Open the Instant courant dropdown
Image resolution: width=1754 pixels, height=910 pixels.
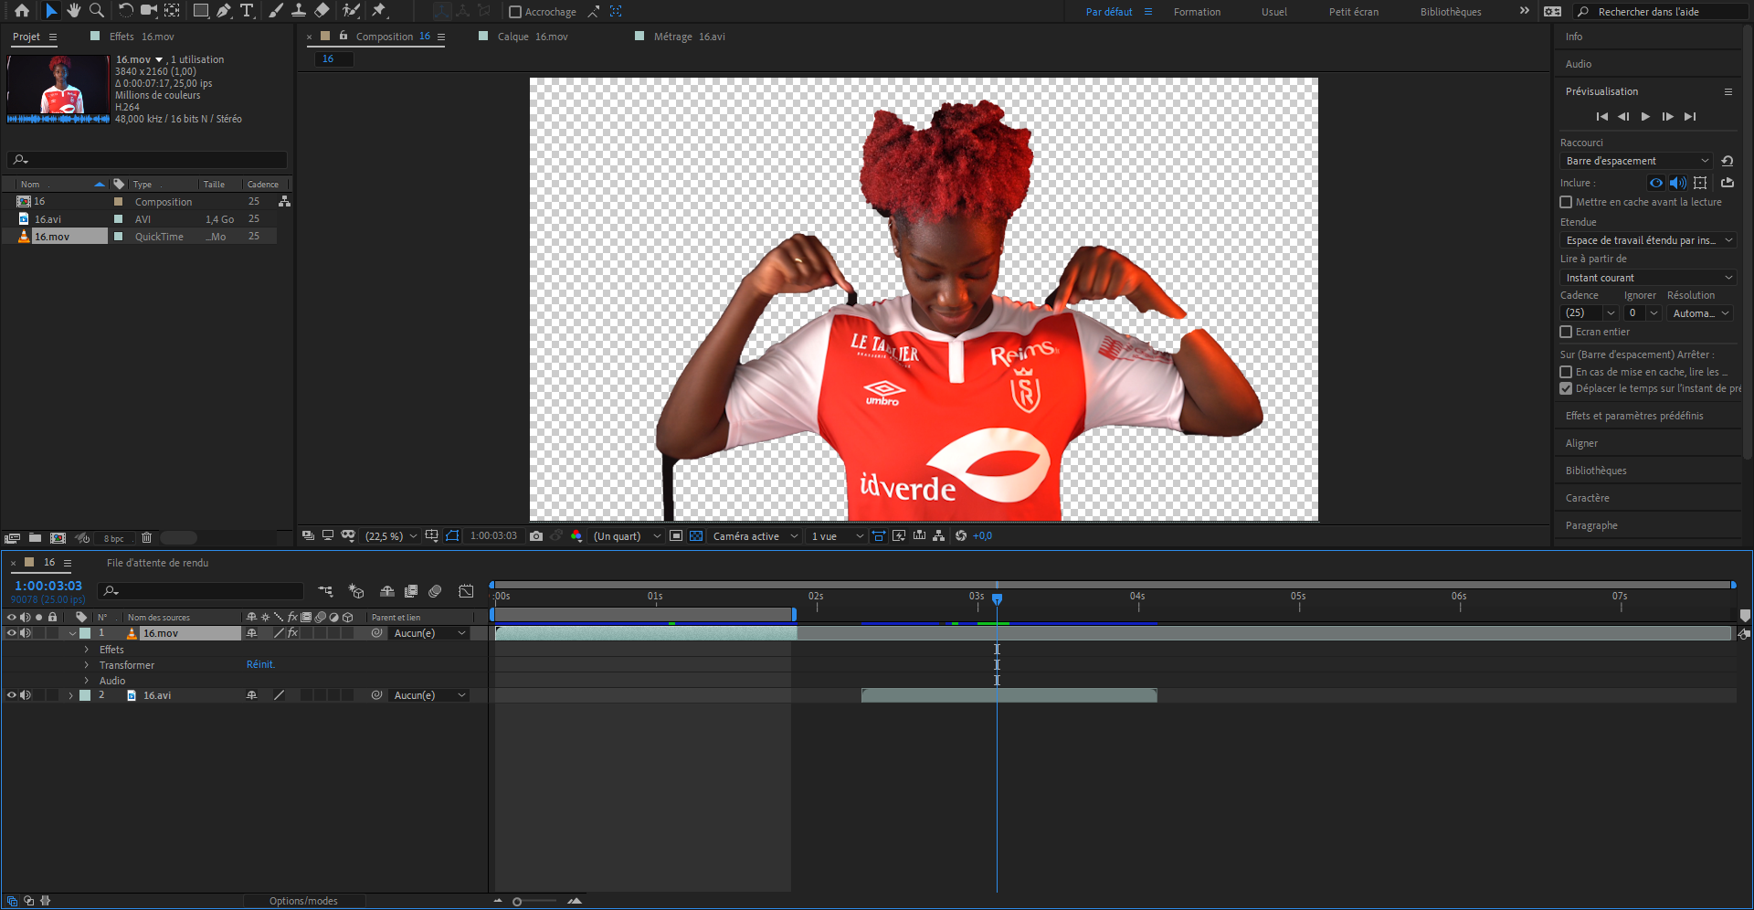pos(1648,278)
